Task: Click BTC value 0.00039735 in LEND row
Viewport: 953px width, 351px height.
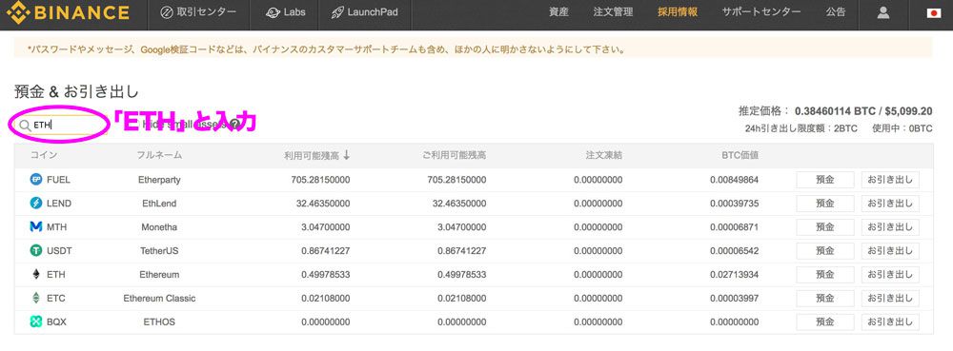Action: 734,203
